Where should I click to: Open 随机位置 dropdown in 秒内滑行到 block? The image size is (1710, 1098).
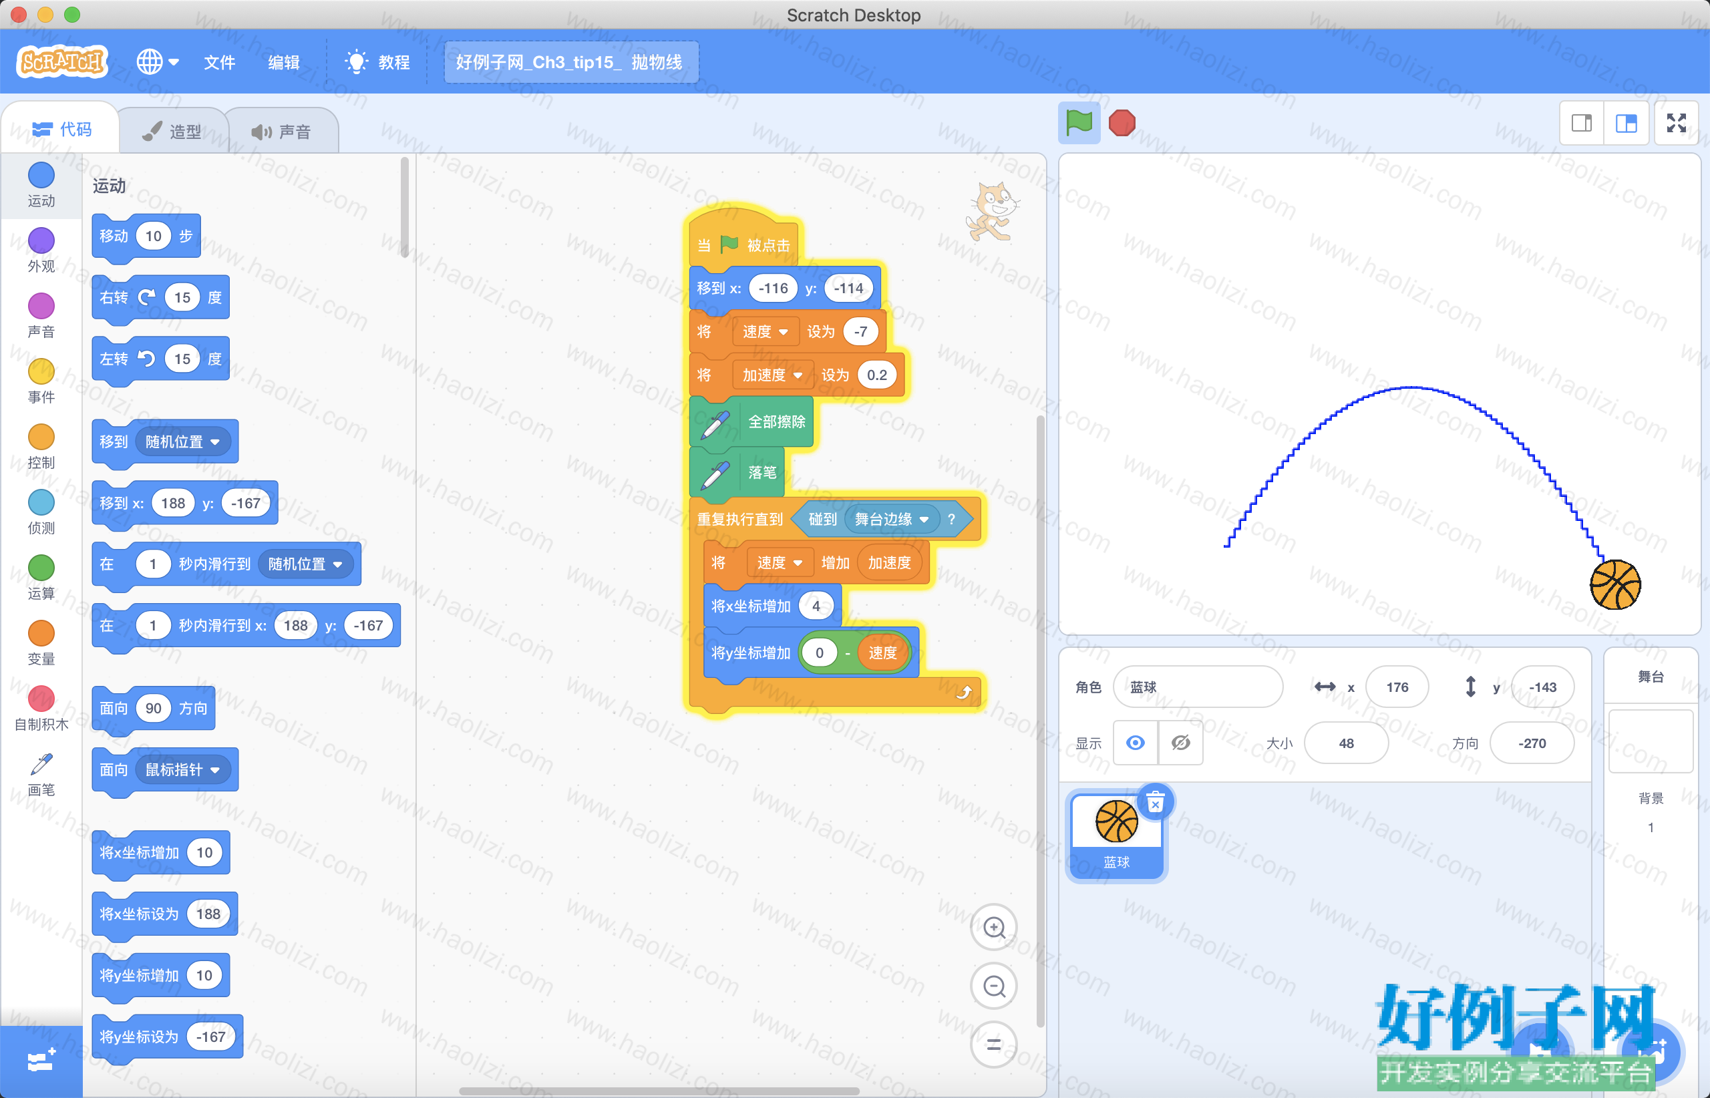click(x=305, y=564)
